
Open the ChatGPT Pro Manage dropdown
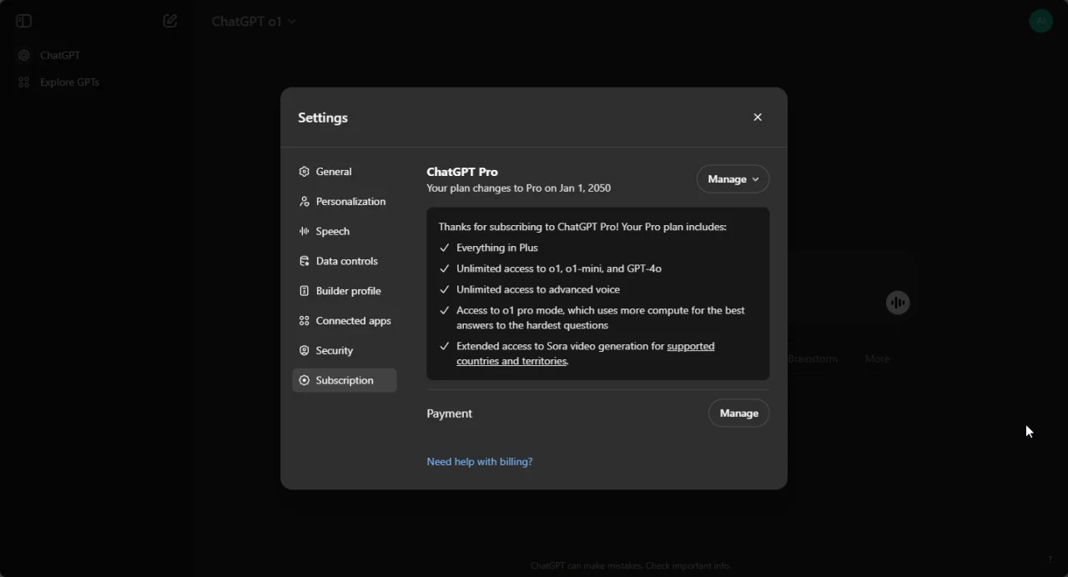[x=733, y=179]
